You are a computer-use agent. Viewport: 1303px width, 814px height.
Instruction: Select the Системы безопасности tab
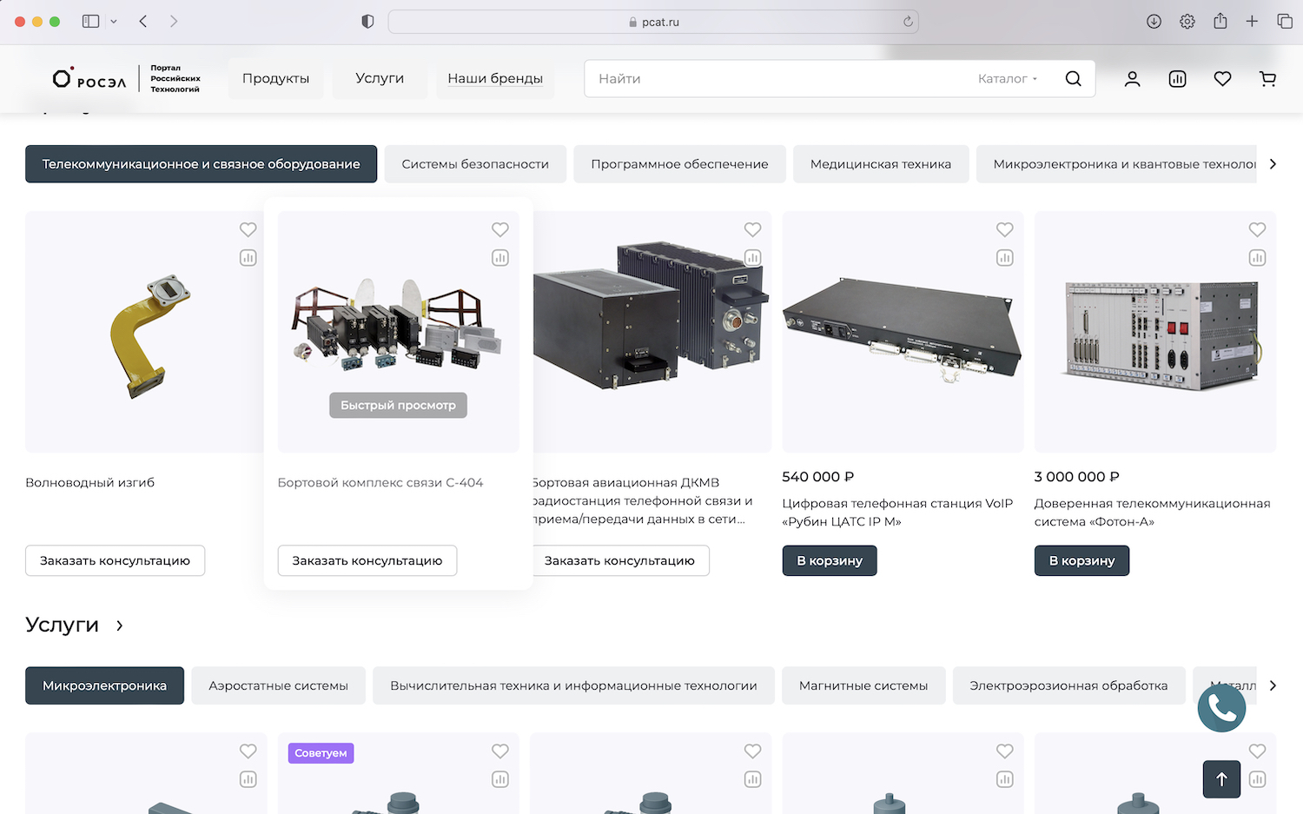click(x=475, y=164)
